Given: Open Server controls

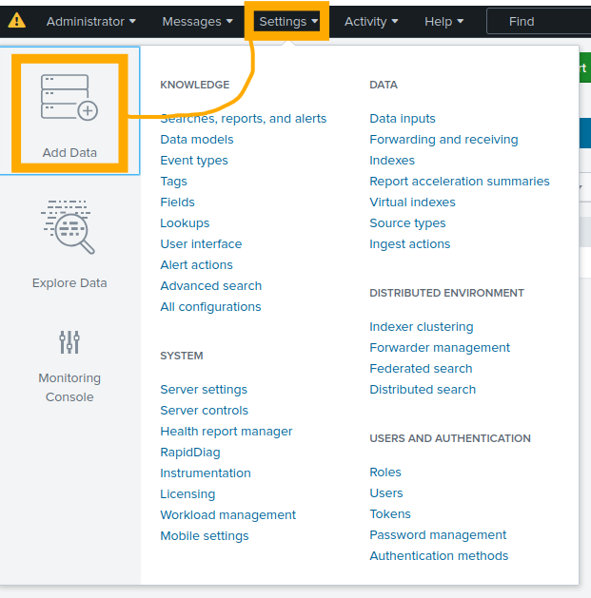Looking at the screenshot, I should [x=204, y=411].
